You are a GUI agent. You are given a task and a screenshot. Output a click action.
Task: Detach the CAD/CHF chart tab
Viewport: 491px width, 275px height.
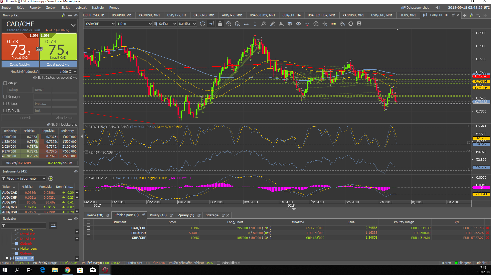(453, 15)
